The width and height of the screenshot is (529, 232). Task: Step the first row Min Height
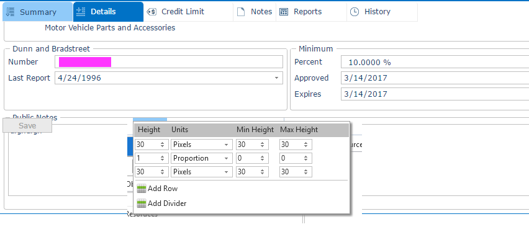262,145
